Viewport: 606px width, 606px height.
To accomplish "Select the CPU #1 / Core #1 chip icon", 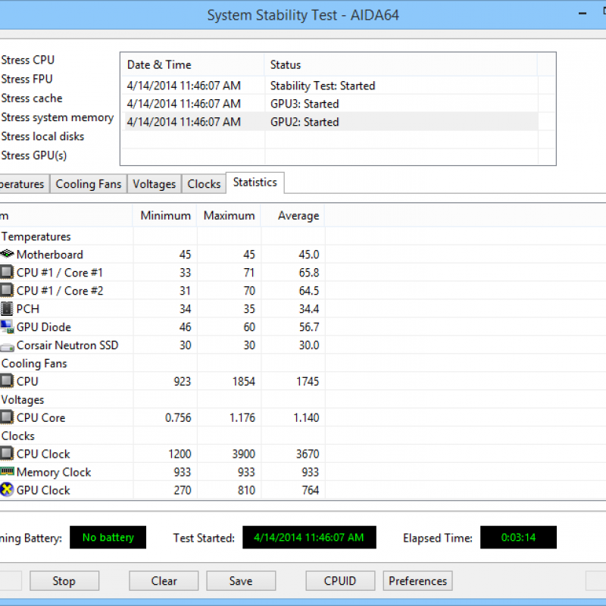I will coord(7,273).
